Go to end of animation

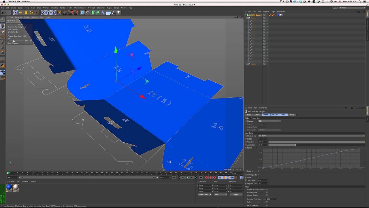pyautogui.click(x=201, y=178)
